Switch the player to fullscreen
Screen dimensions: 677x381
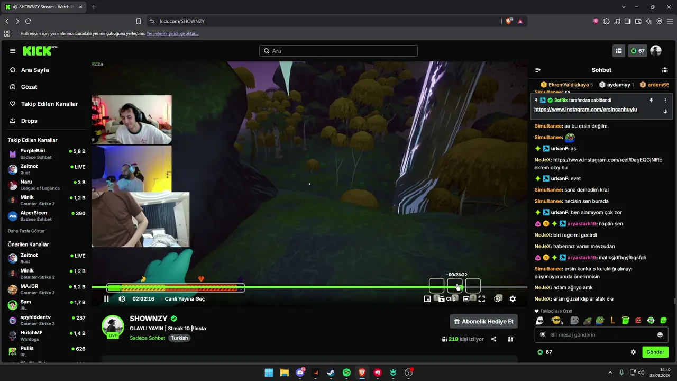[x=482, y=299]
